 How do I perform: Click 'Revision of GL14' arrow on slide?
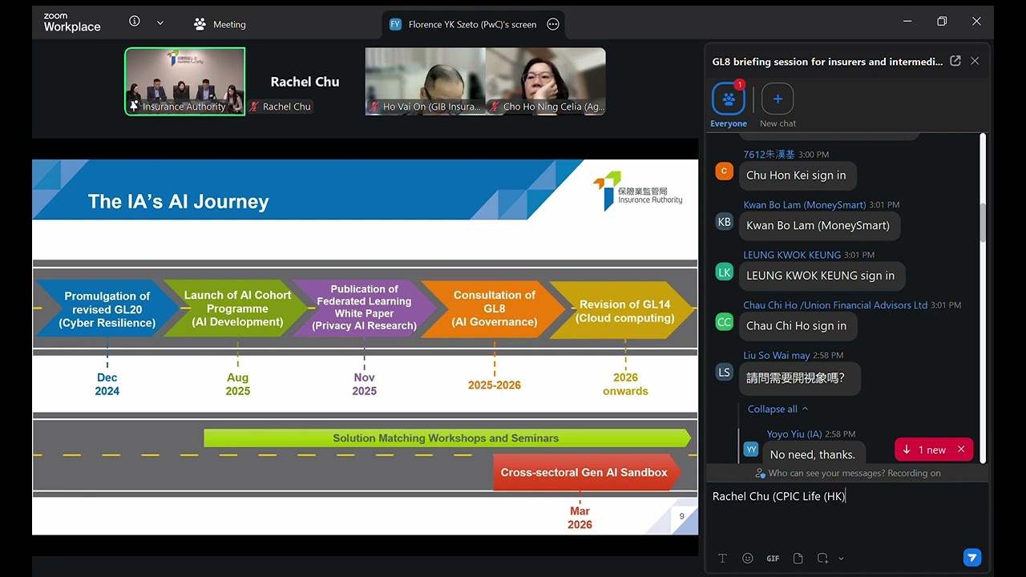[624, 309]
